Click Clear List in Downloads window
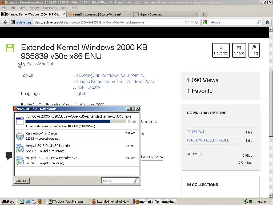The height and width of the screenshot is (205, 273). click(x=22, y=181)
